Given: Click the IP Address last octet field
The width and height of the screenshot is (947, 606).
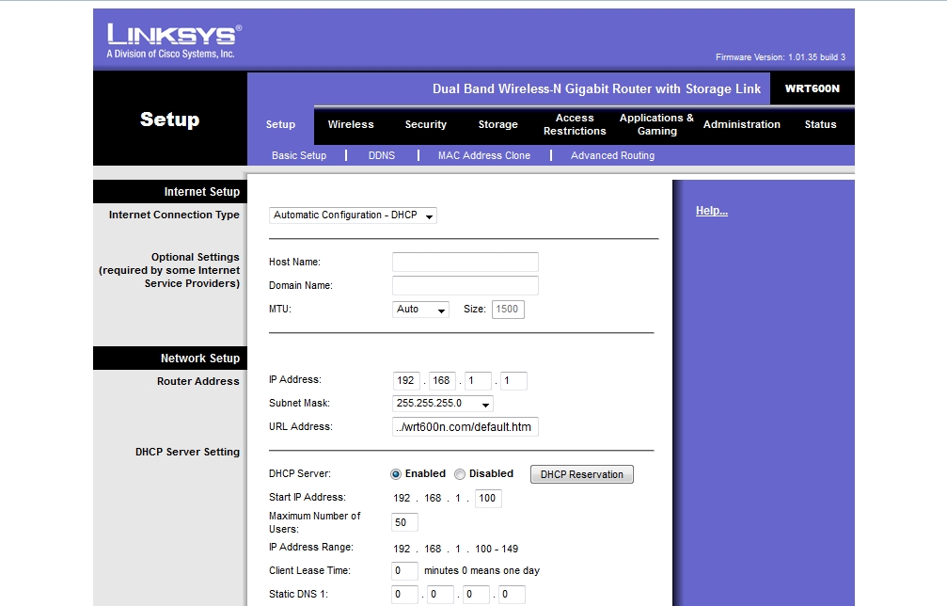Looking at the screenshot, I should [514, 381].
